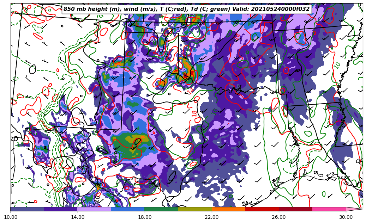Click the light lavender 14–16 colorbar segment
Viewport: 366px width, 223px height.
pos(94,209)
